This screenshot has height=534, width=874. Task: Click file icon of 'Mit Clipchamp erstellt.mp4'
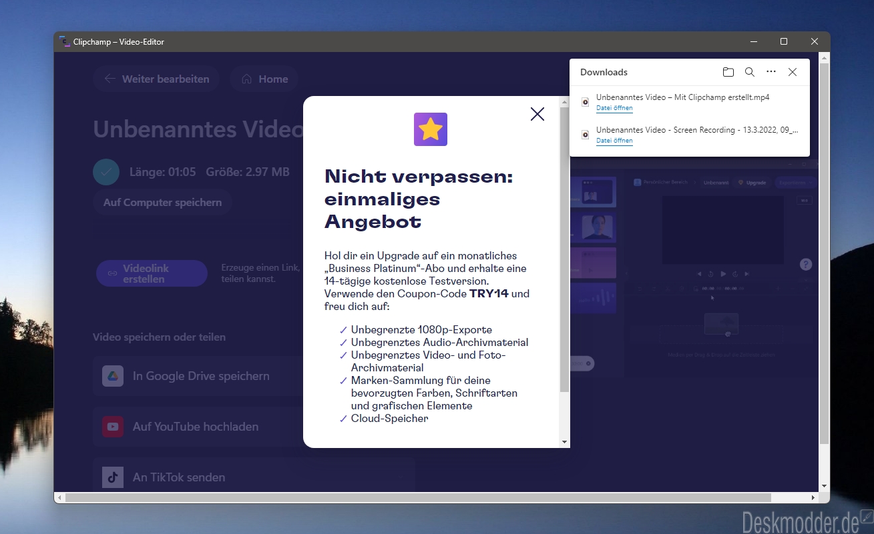pyautogui.click(x=586, y=102)
